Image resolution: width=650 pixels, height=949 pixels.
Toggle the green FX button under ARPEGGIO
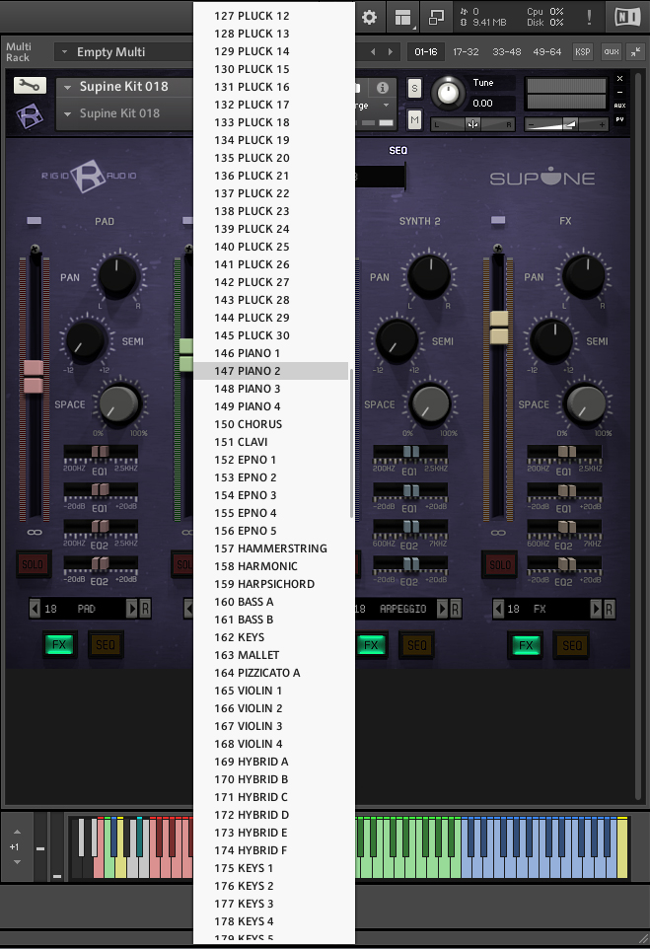click(371, 644)
